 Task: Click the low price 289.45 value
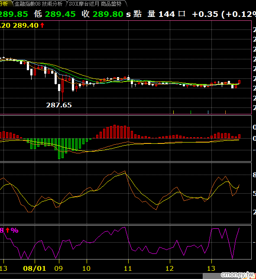click(60, 14)
